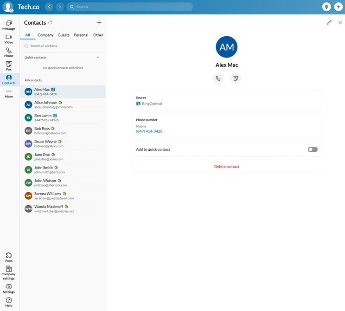Click the Alex Mac name heading
345x311 pixels.
pyautogui.click(x=227, y=65)
